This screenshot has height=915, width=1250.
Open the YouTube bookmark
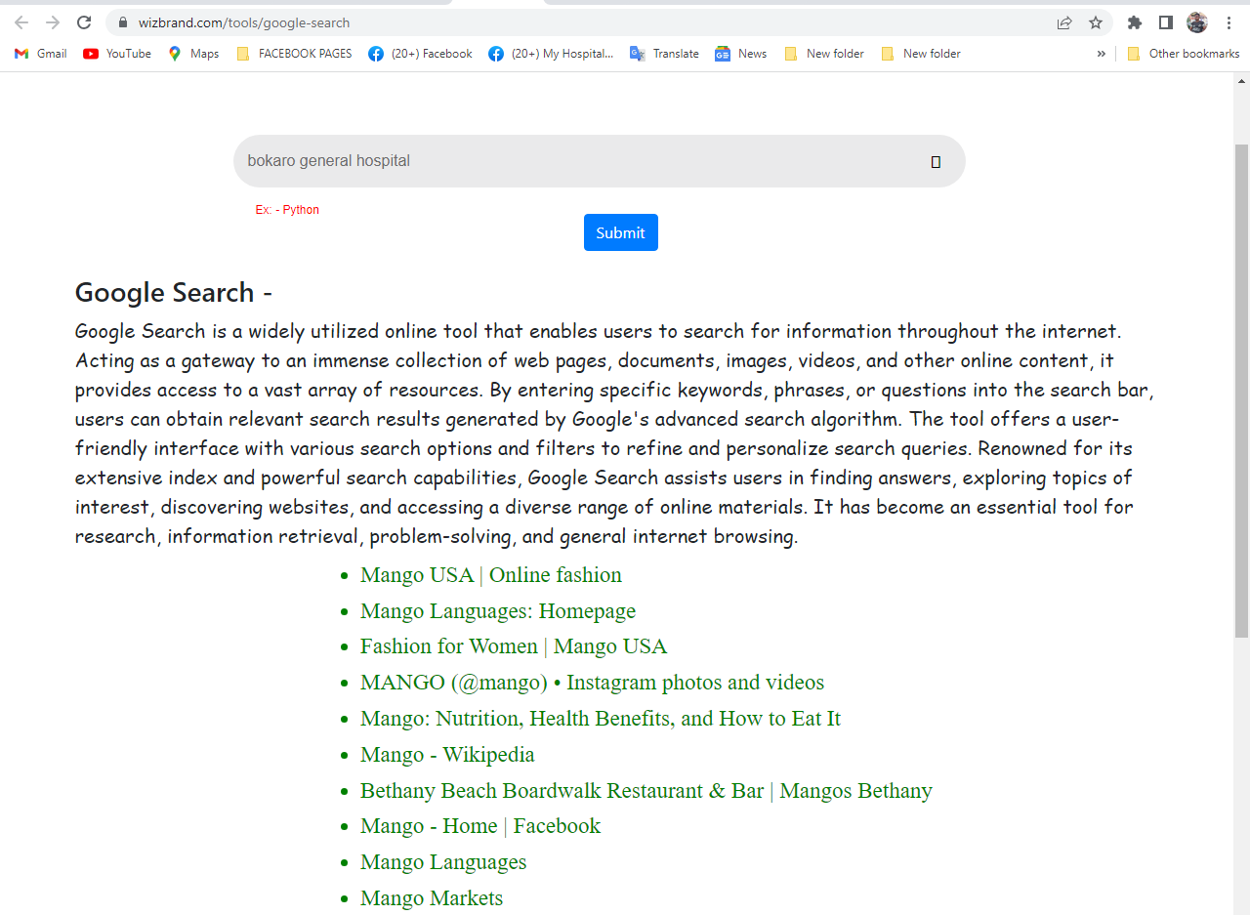(x=116, y=54)
